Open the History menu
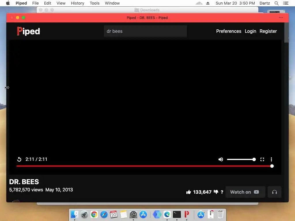 pyautogui.click(x=77, y=3)
